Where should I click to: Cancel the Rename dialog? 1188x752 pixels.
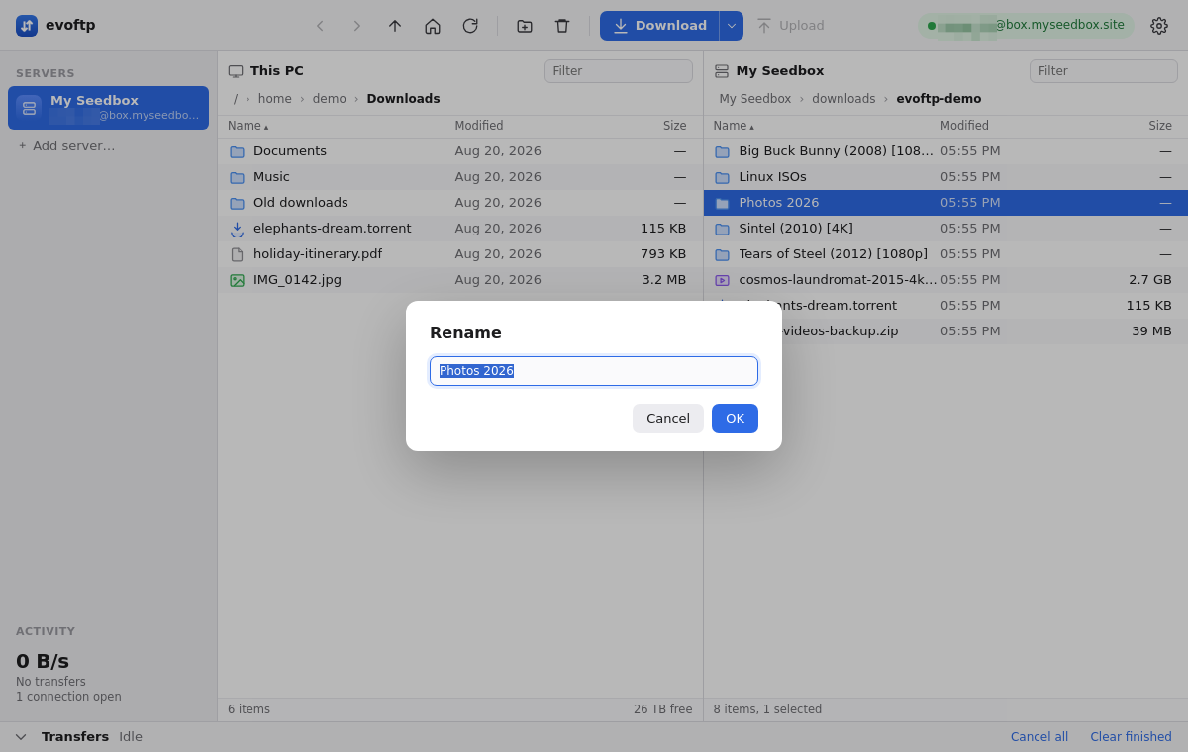point(668,419)
